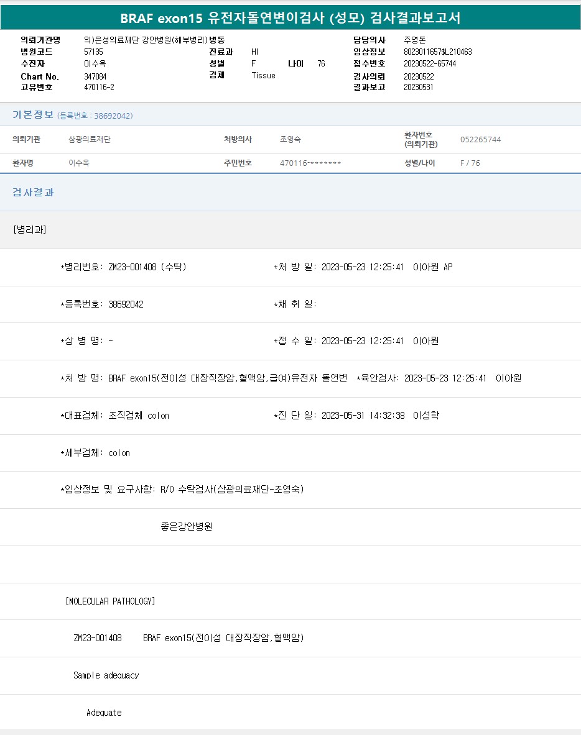
Task: Click specimen type value Tissue
Action: (x=263, y=75)
